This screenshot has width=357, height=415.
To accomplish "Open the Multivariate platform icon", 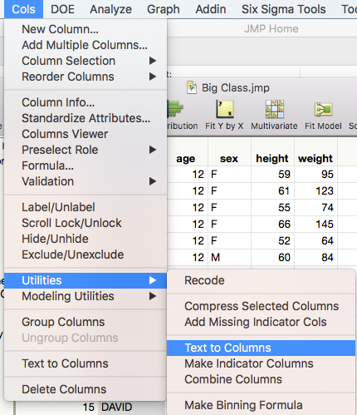I will (x=275, y=109).
